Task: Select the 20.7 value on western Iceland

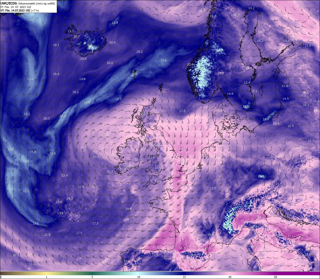Action: click(76, 37)
